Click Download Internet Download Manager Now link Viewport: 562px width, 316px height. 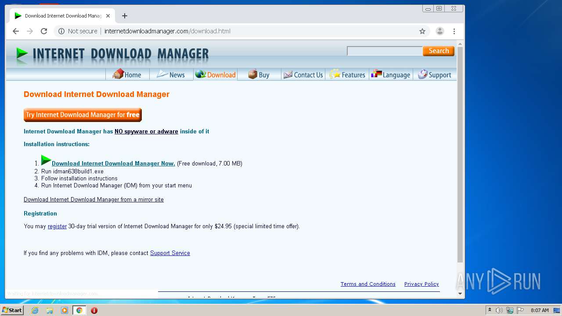113,163
